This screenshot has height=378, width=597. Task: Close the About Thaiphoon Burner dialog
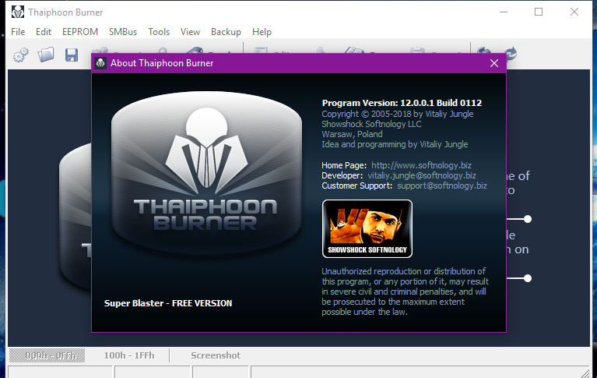pos(494,63)
